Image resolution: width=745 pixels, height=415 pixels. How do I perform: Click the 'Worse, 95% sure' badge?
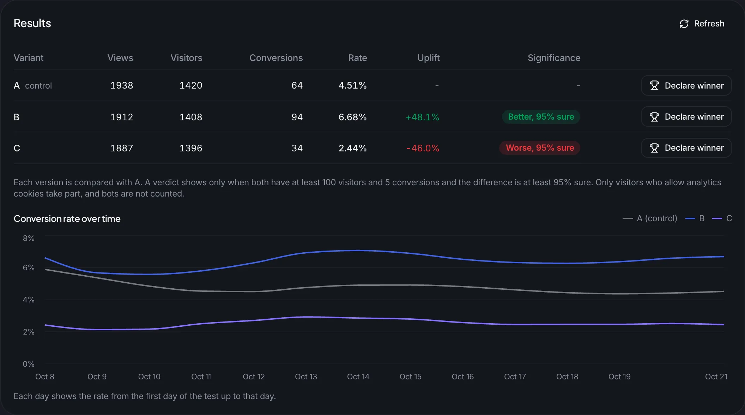(540, 148)
